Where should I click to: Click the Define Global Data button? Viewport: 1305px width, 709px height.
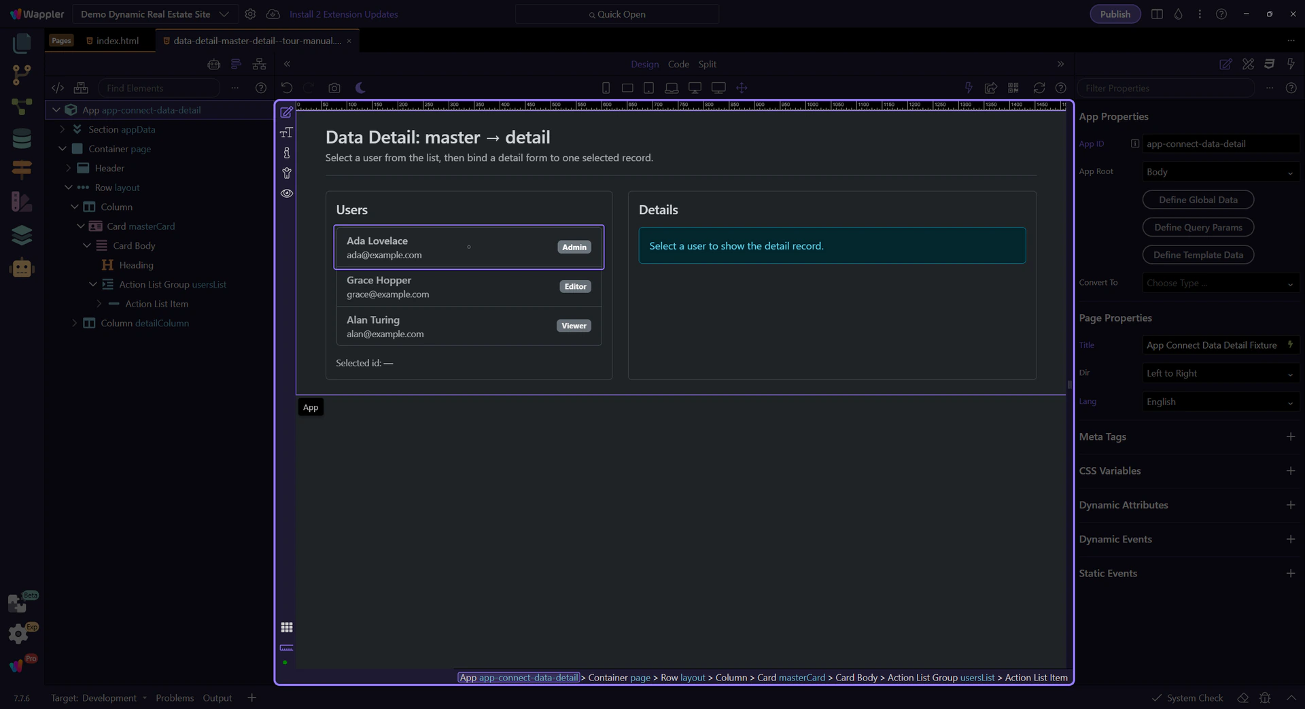coord(1198,200)
